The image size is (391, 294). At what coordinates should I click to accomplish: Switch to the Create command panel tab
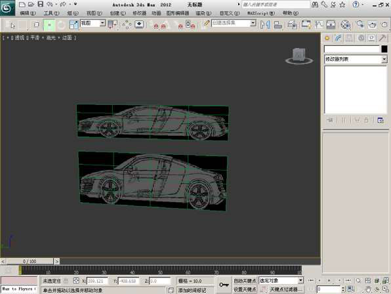[327, 38]
